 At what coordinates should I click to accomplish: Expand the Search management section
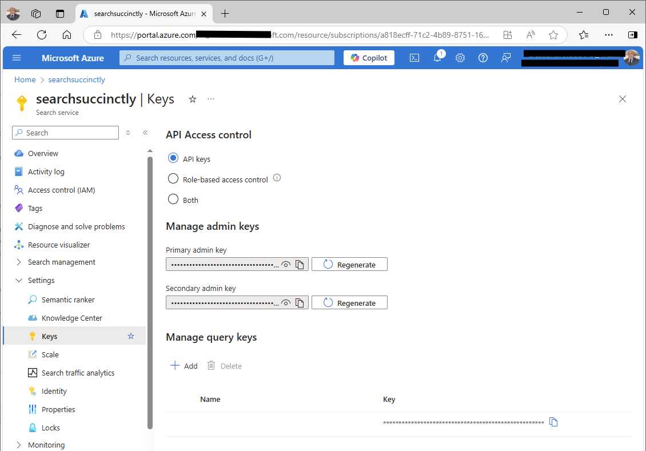tap(19, 262)
